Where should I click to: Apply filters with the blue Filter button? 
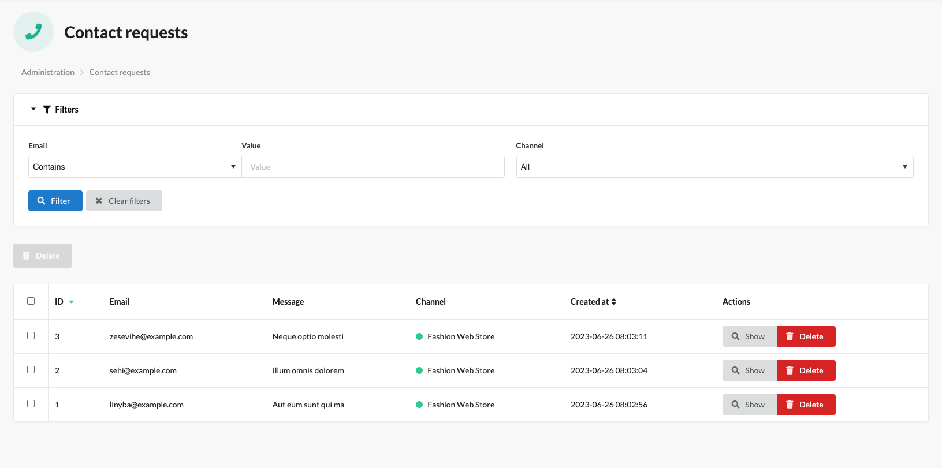(x=55, y=201)
